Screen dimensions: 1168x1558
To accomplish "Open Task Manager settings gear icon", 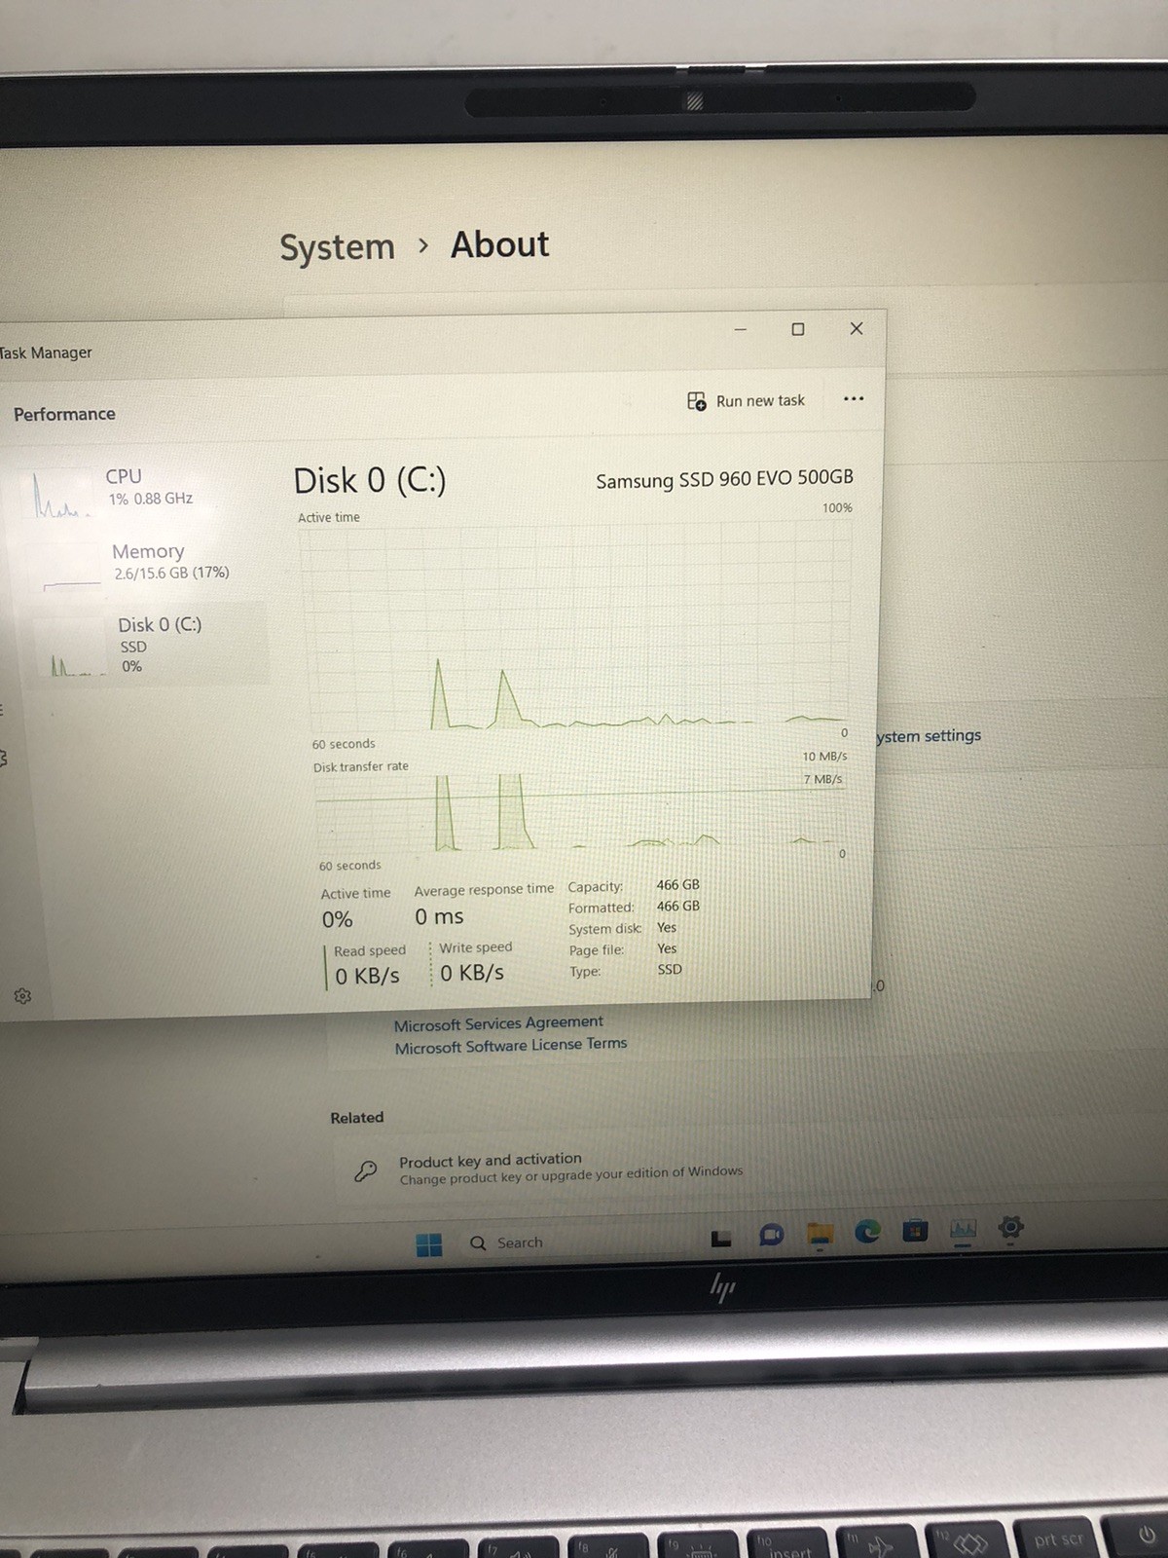I will 22,996.
